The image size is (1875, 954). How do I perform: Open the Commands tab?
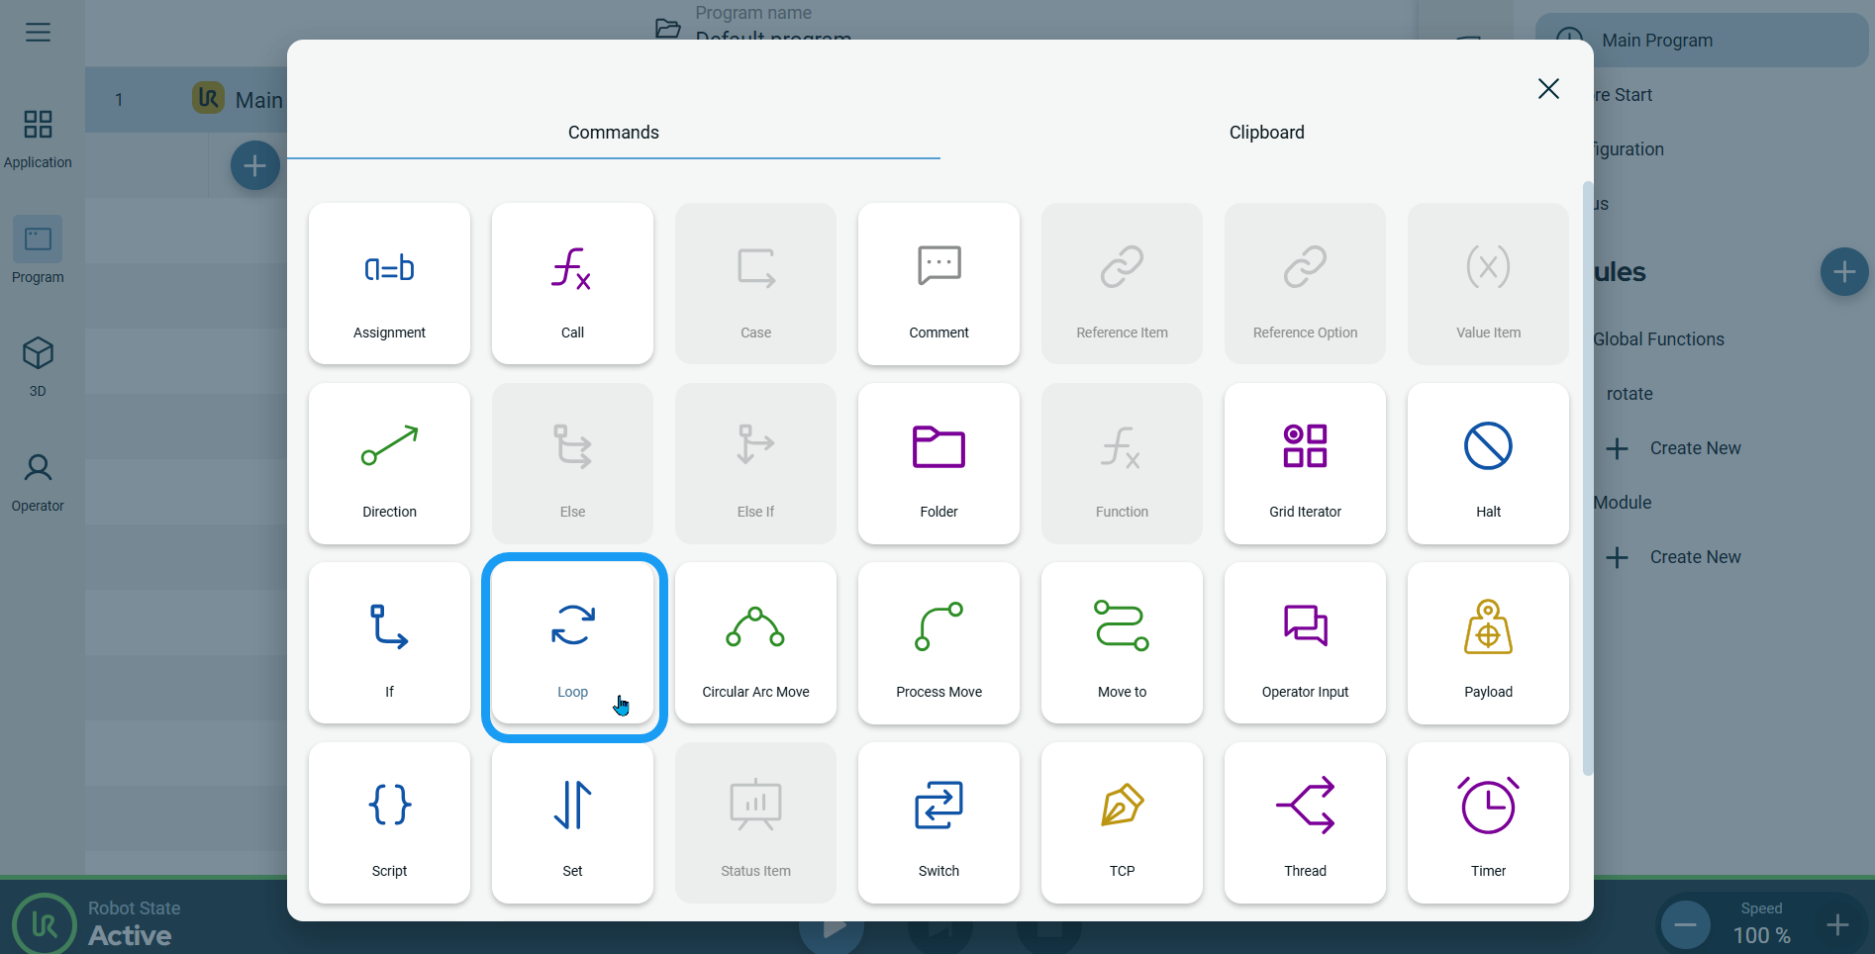pos(613,133)
